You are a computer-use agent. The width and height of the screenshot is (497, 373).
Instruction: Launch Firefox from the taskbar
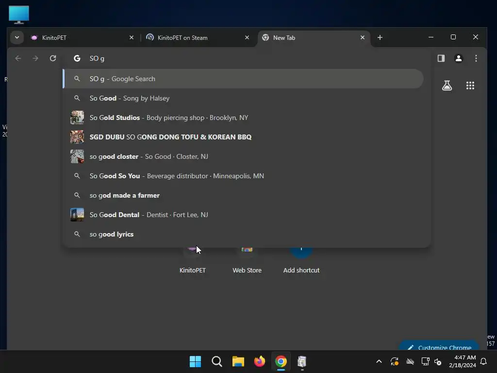(x=259, y=361)
